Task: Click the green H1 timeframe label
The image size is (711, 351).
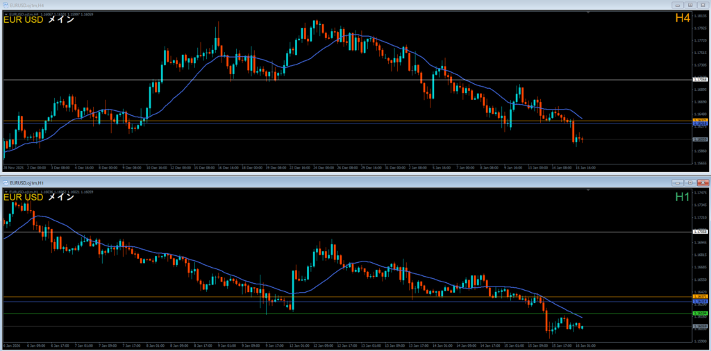Action: pos(682,198)
